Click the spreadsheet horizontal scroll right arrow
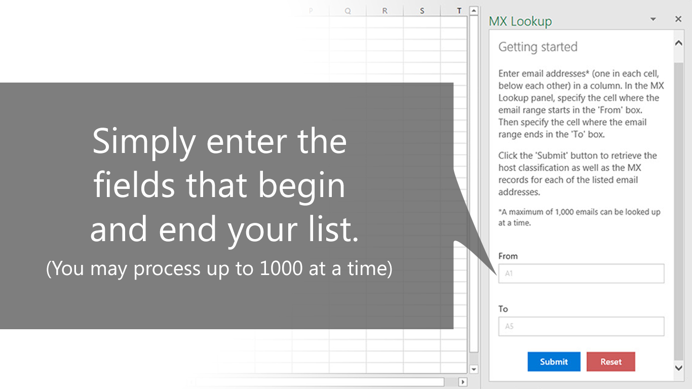 463,382
